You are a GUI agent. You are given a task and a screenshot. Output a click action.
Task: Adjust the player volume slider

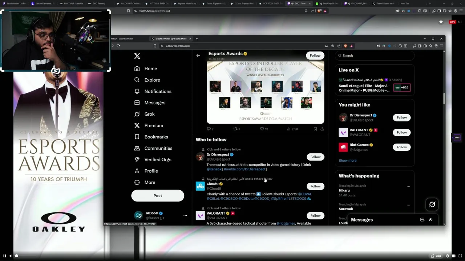(25, 256)
